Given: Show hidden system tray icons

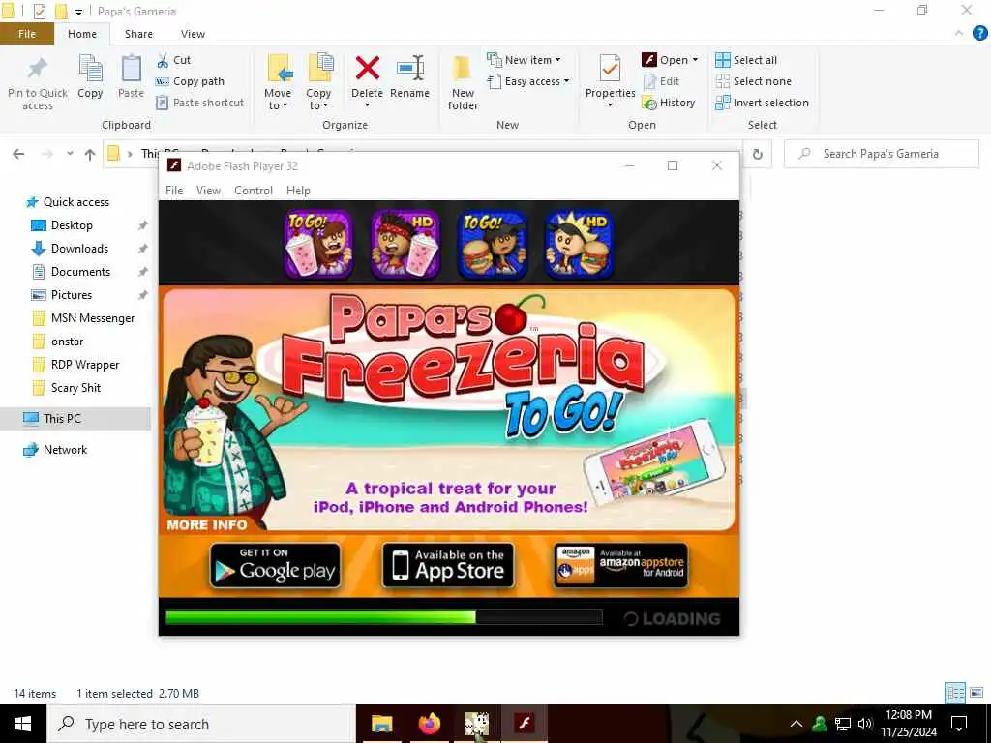Looking at the screenshot, I should pyautogui.click(x=796, y=724).
